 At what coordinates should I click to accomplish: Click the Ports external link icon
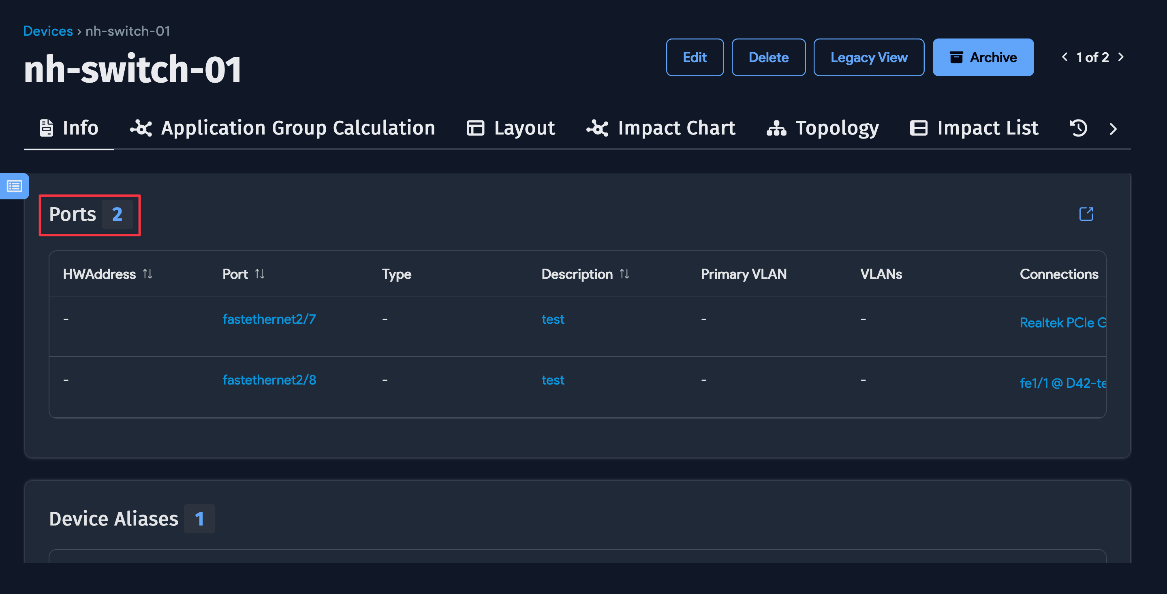pyautogui.click(x=1086, y=214)
